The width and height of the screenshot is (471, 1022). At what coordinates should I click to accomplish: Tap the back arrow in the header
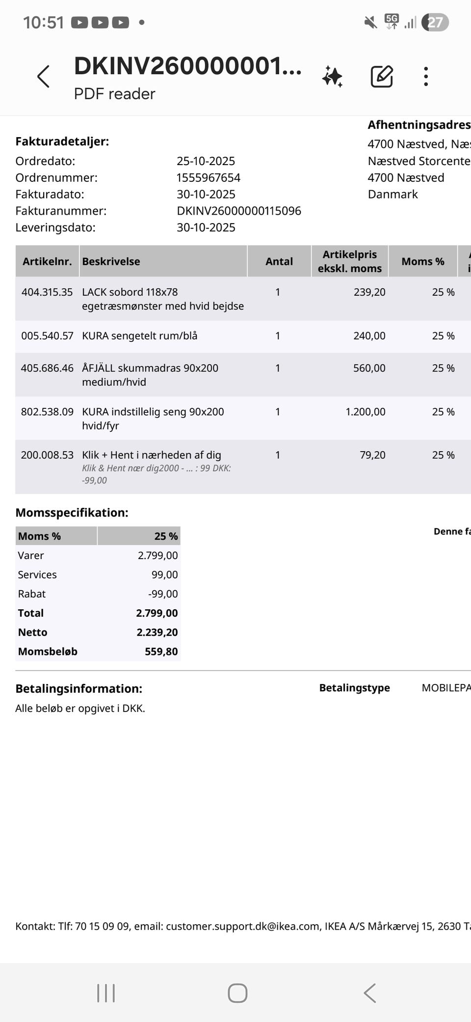pos(44,77)
